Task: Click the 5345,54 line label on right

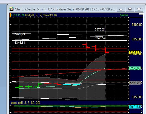Action: pyautogui.click(x=100, y=38)
